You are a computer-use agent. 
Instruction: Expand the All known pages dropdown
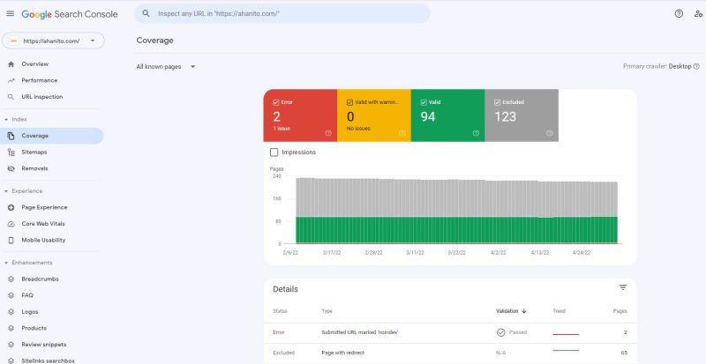click(x=166, y=67)
